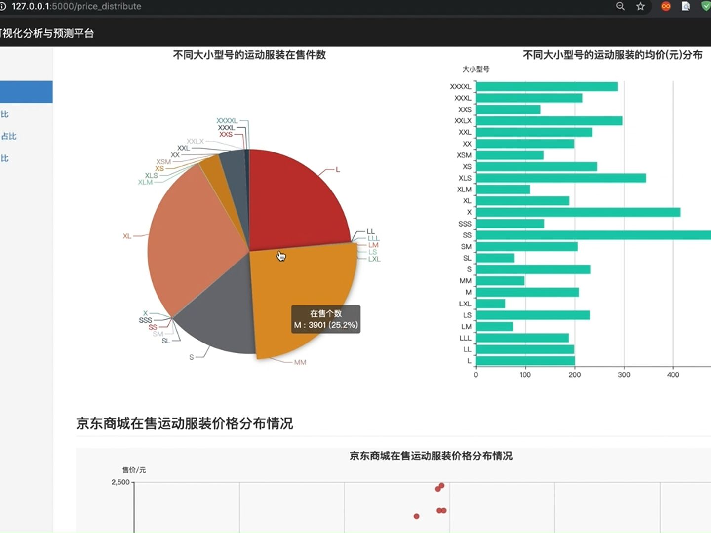Click the topmost red scatter point
711x533 pixels.
442,486
